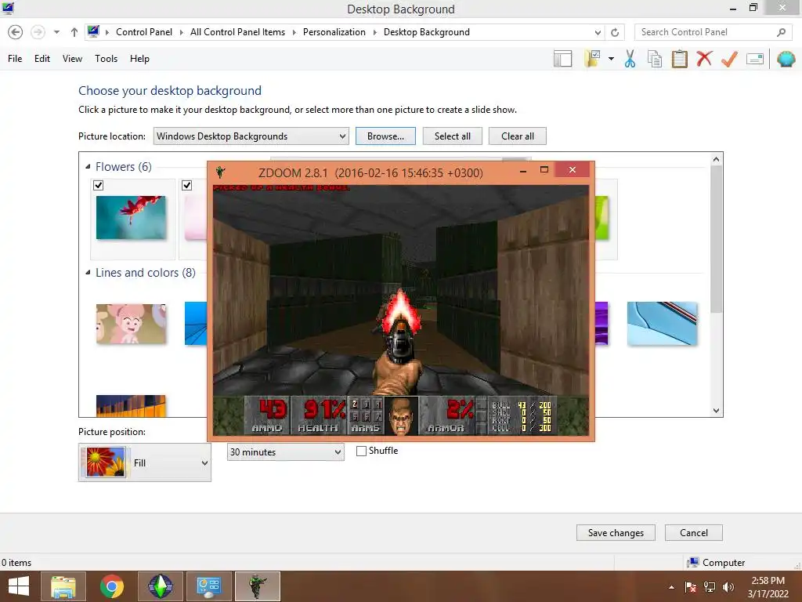This screenshot has height=602, width=802.
Task: Click the folder options checklist icon
Action: (593, 59)
